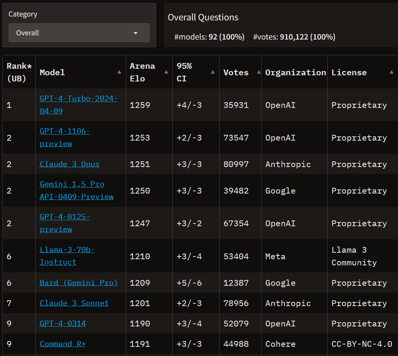Click the Category label
The height and width of the screenshot is (356, 398).
point(23,14)
